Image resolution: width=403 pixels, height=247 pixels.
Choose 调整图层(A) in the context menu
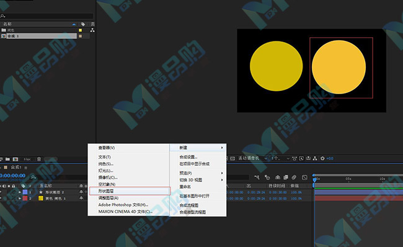coord(128,198)
